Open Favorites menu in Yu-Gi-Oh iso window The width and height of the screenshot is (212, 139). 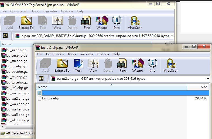(x=50, y=11)
